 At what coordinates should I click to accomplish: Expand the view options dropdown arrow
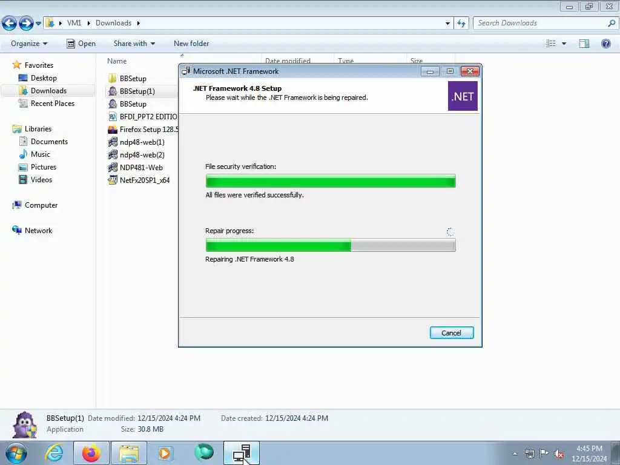564,44
